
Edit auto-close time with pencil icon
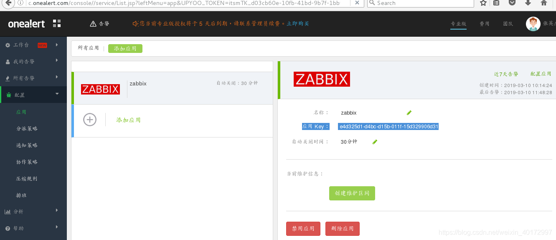point(375,142)
